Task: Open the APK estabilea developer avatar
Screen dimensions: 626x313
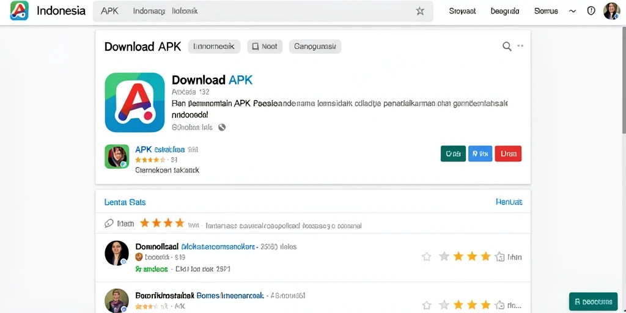Action: tap(117, 156)
